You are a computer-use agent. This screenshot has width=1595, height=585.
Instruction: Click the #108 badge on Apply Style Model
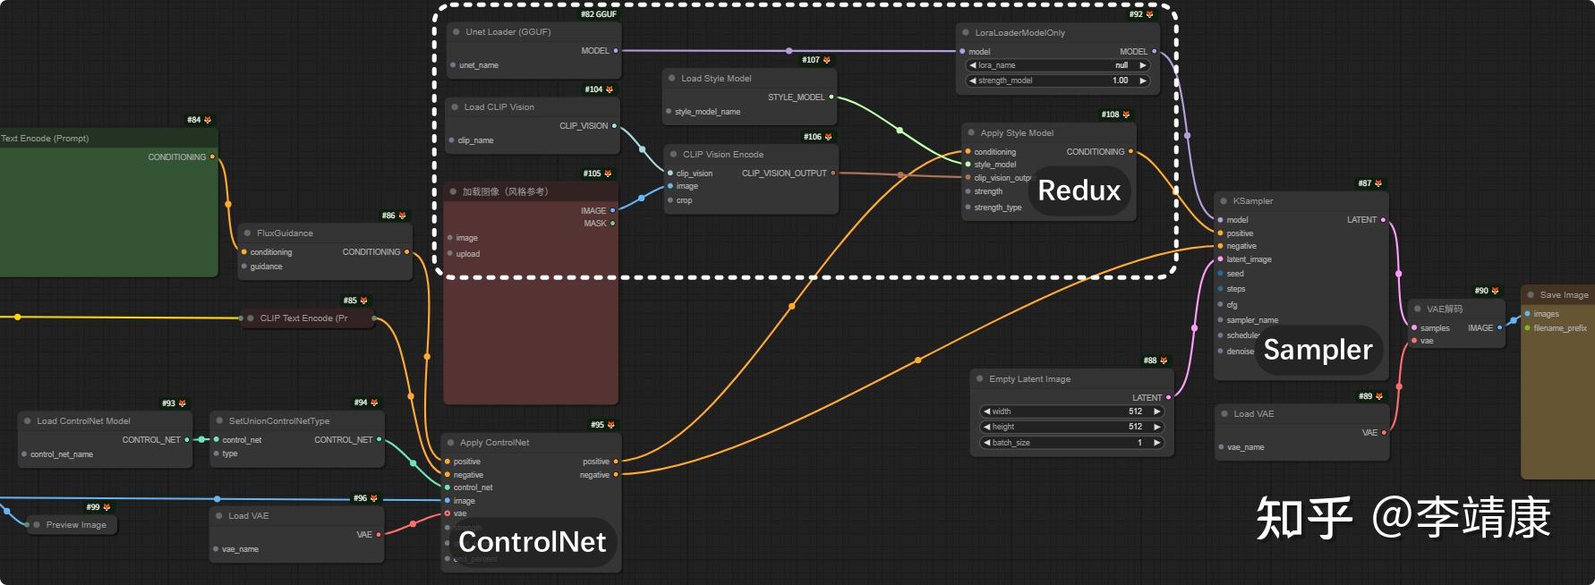tap(1115, 114)
